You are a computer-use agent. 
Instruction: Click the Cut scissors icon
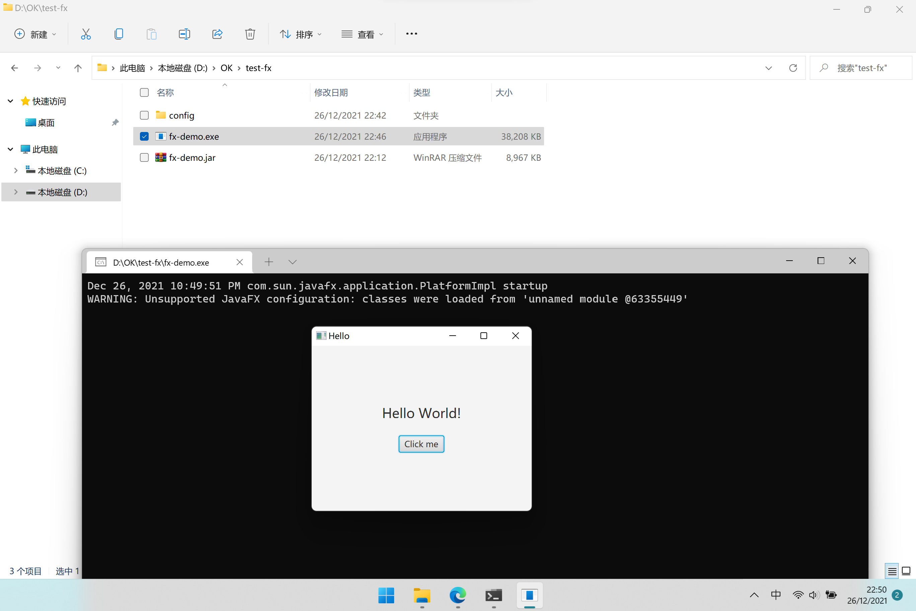[86, 34]
